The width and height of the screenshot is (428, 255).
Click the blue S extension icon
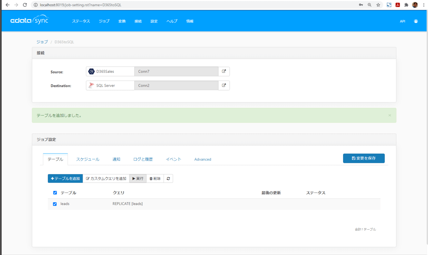(x=389, y=5)
